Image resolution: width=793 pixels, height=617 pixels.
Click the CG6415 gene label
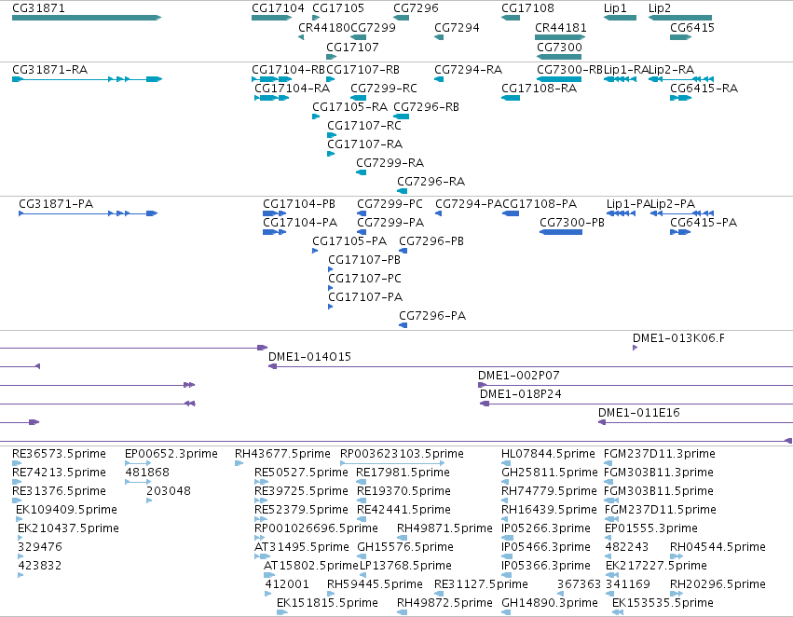pos(691,27)
